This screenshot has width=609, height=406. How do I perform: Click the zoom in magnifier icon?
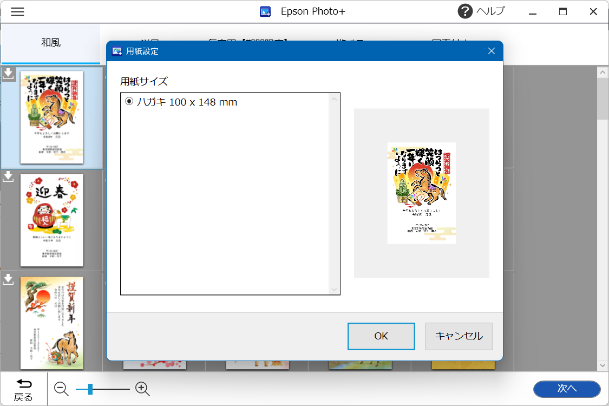(142, 389)
